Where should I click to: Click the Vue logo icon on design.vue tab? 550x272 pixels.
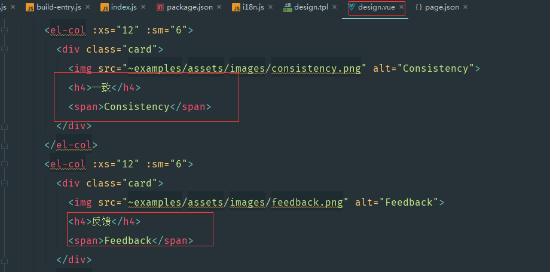point(352,7)
